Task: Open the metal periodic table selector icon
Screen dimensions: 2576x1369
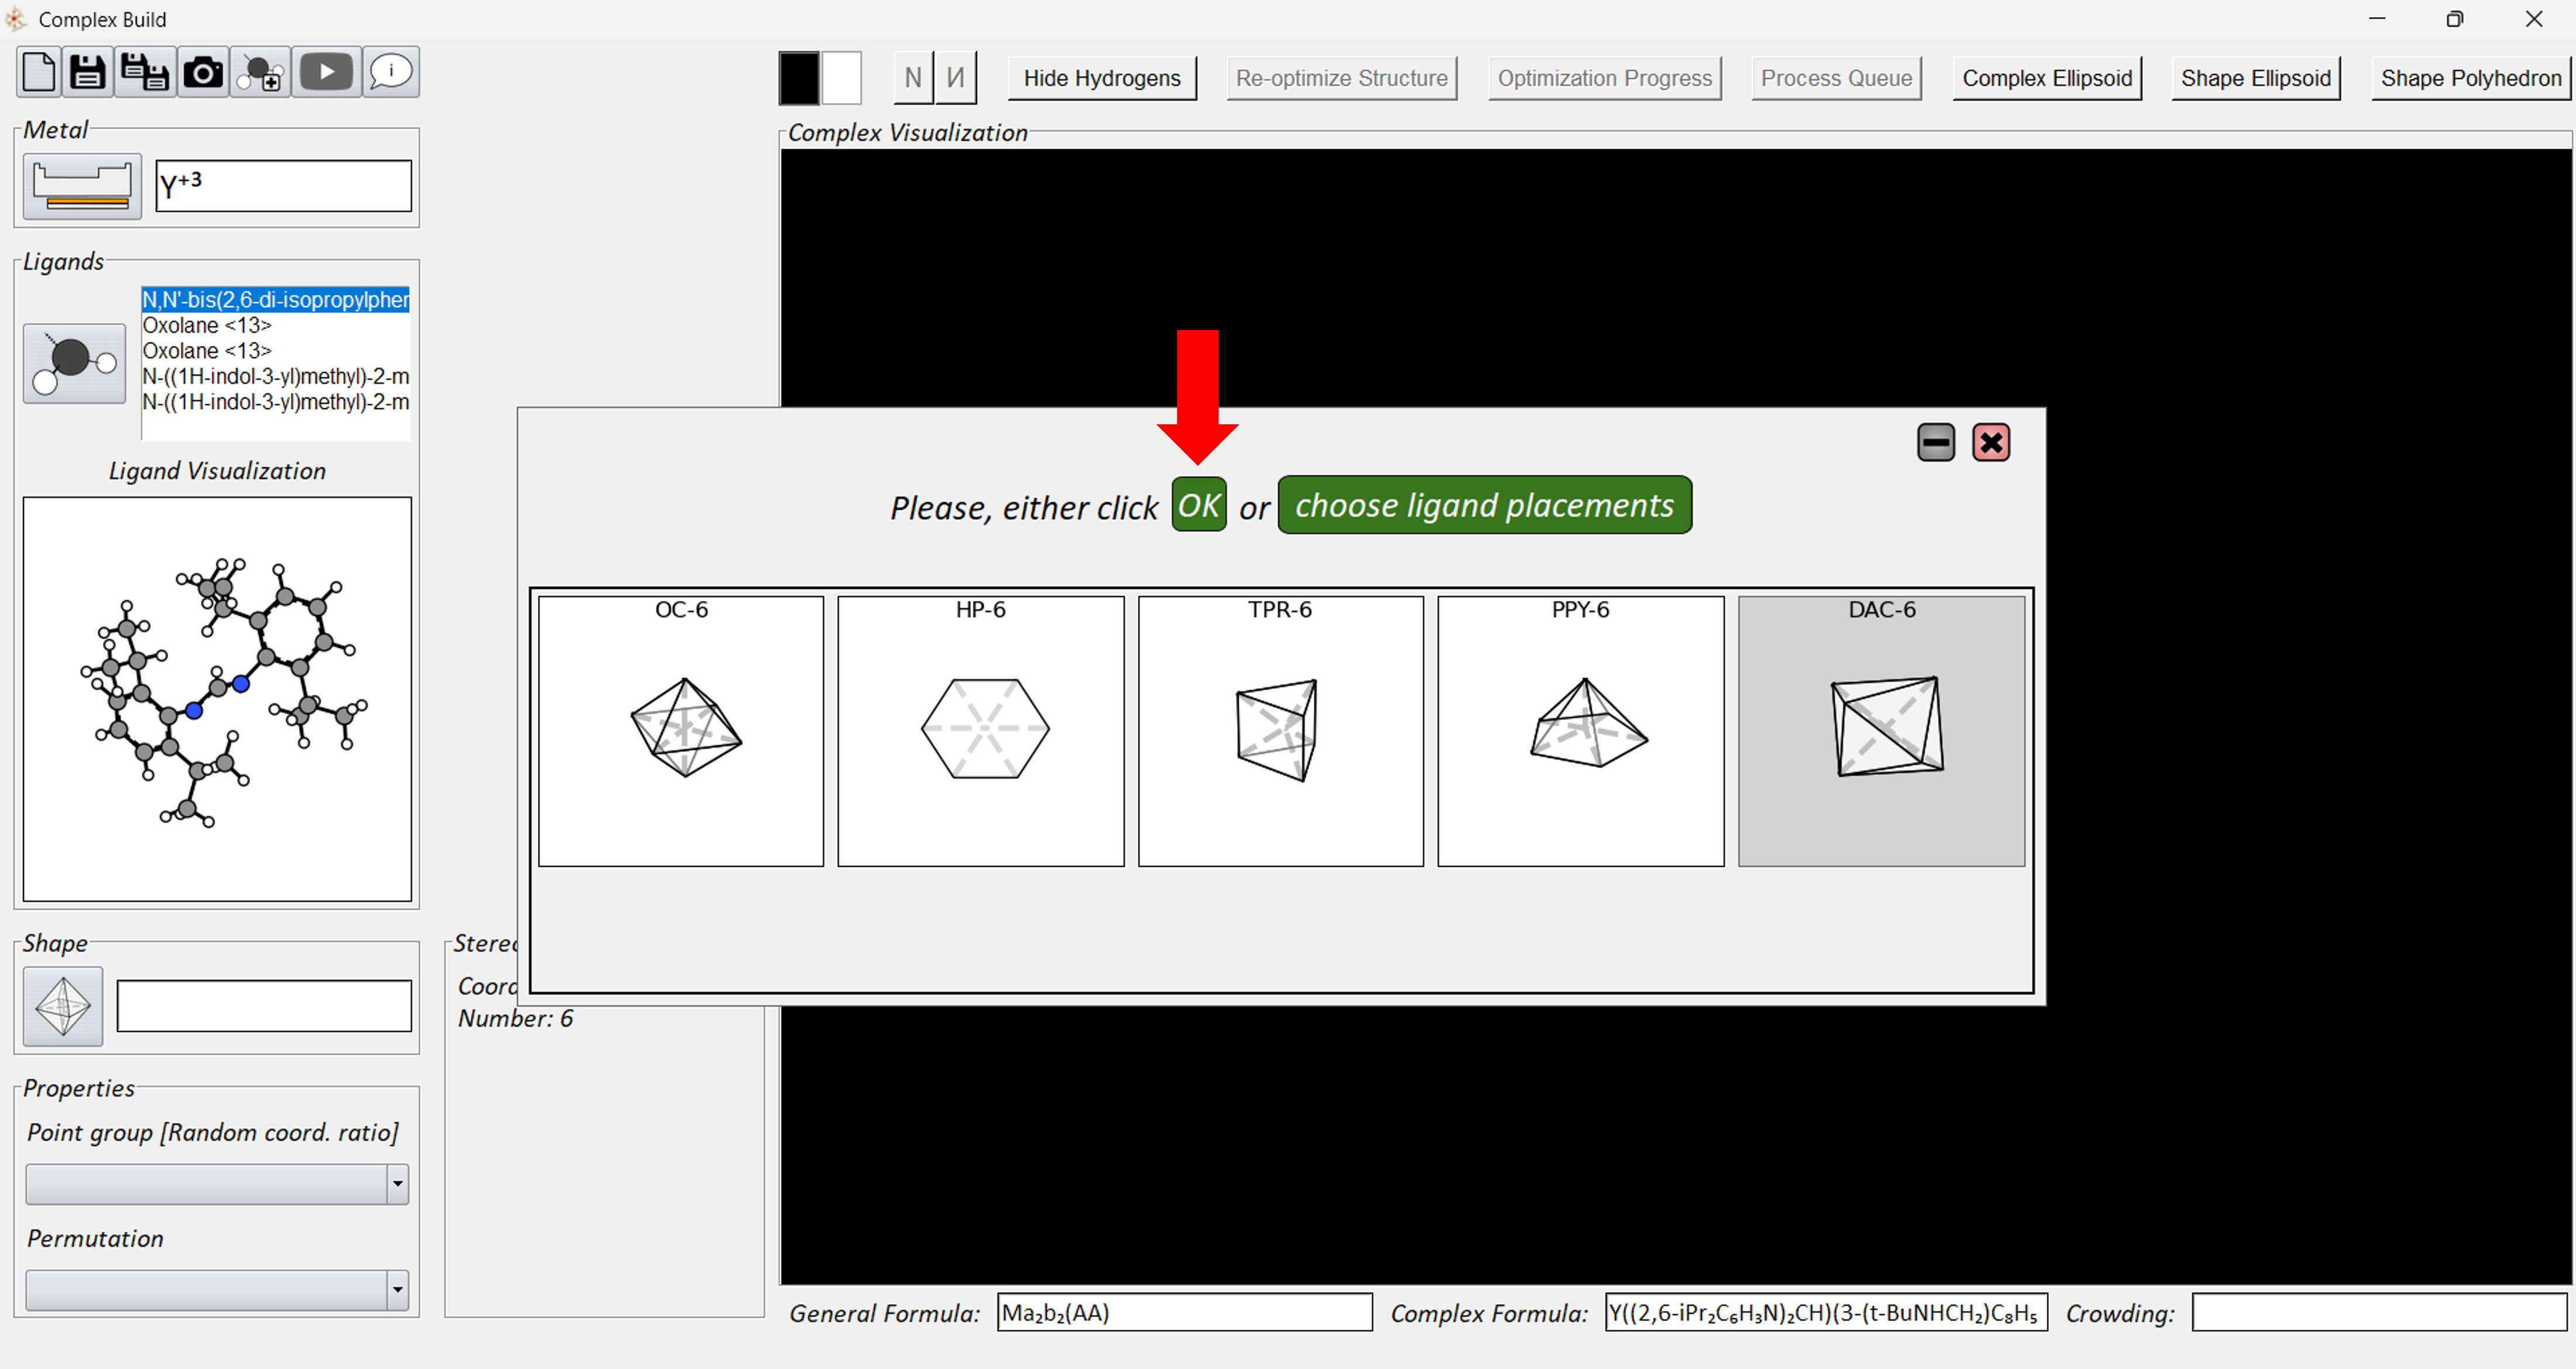Action: 82,186
